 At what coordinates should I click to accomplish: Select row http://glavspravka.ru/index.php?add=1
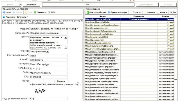coord(130,64)
